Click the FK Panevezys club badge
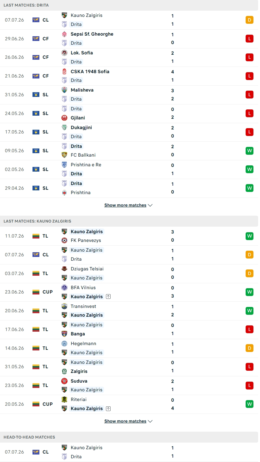Image resolution: width=260 pixels, height=462 pixels. pos(64,240)
